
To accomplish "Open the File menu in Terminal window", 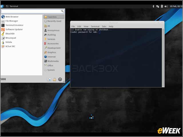I will pos(73,27).
